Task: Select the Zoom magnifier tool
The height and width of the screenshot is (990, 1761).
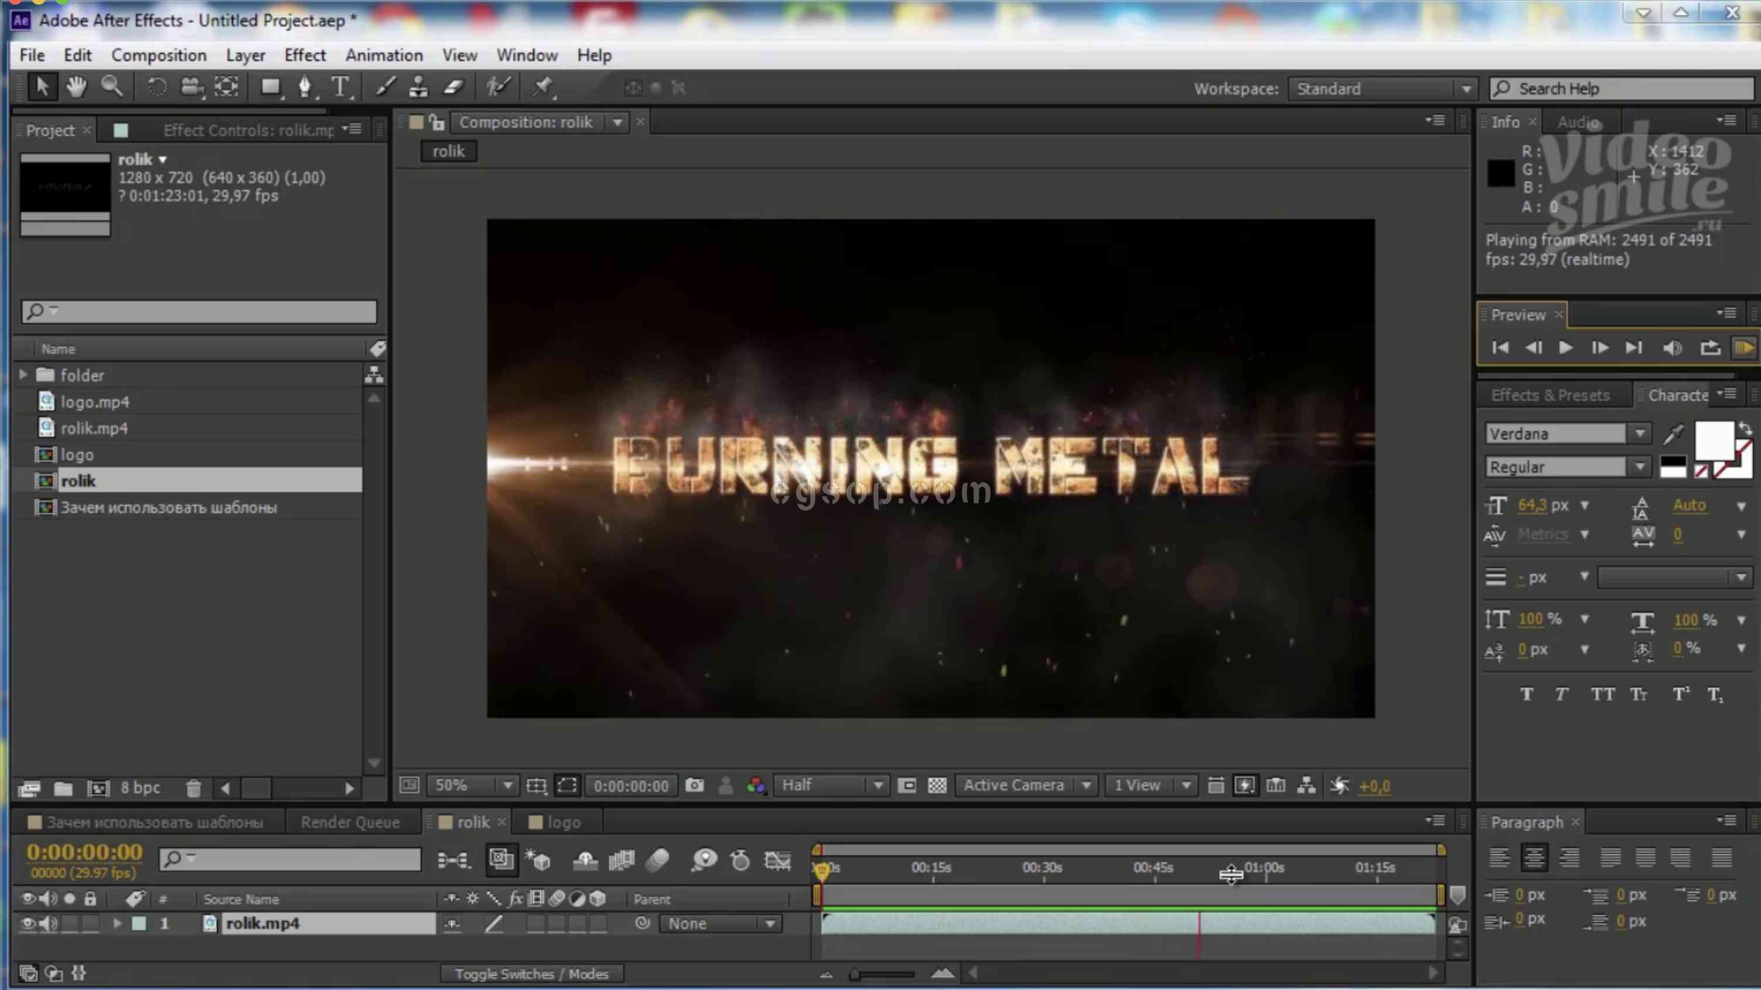Action: [x=111, y=87]
